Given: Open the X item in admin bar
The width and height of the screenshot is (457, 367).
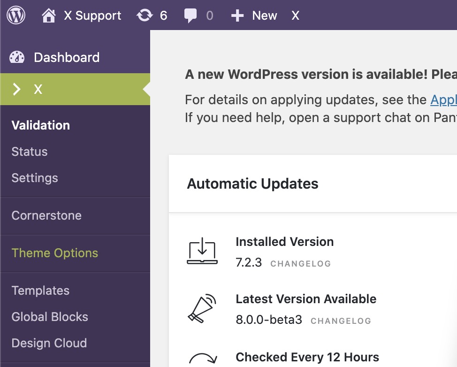Looking at the screenshot, I should tap(295, 15).
